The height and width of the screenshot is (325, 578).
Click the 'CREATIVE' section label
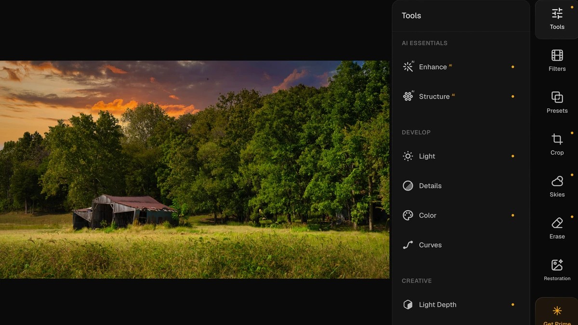click(x=417, y=281)
